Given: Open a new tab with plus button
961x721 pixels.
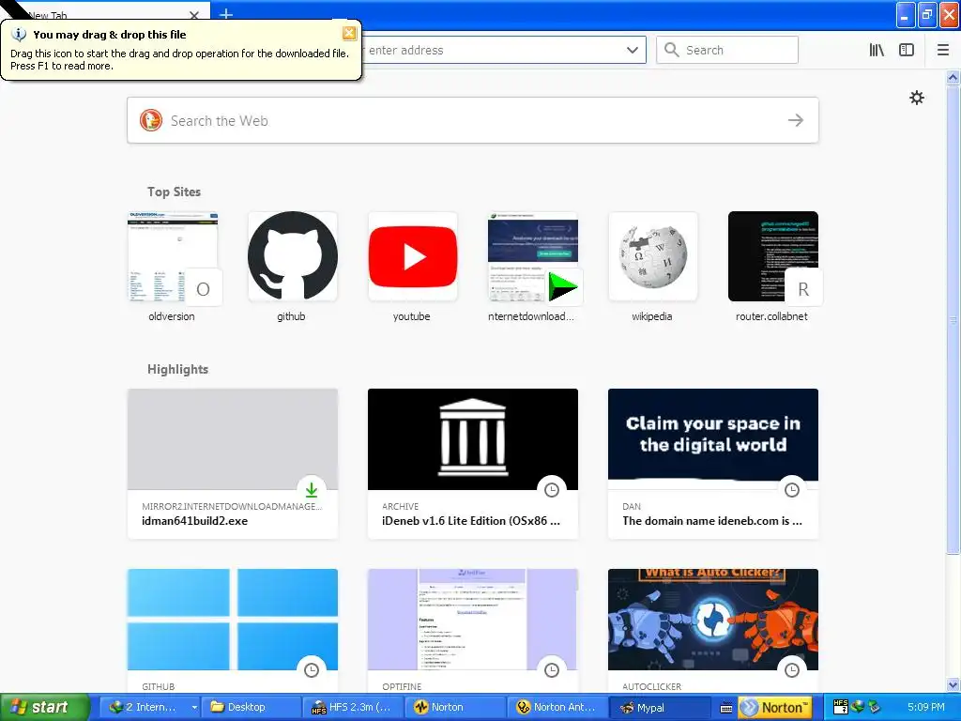Looking at the screenshot, I should pos(225,13).
